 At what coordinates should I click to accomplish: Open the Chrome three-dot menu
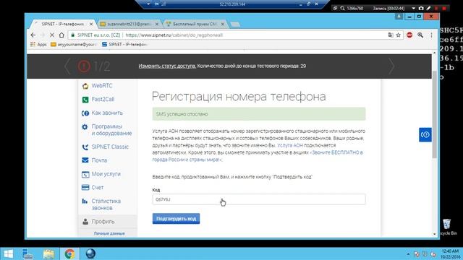tap(431, 35)
